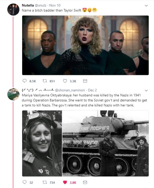Screen dimensions: 154x188
Task: Open the Nov 10 tweet timestamp
Action: (55, 5)
